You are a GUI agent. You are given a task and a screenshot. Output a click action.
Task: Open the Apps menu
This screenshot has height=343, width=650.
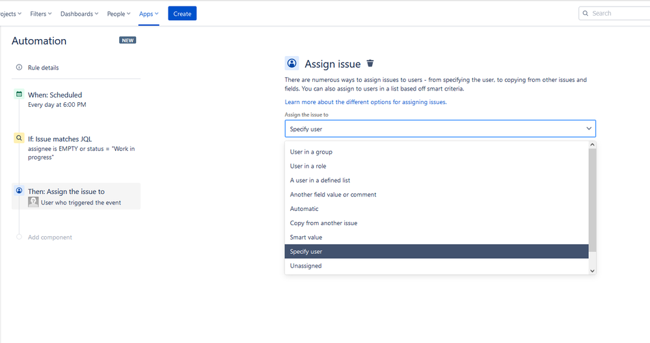pyautogui.click(x=149, y=14)
